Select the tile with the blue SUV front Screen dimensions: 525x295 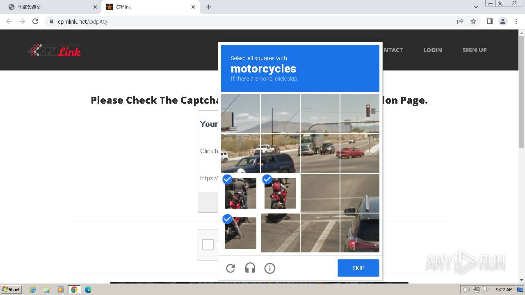[240, 153]
